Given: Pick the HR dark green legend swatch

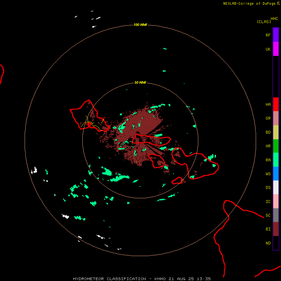Looking at the screenshot, I should 276,146.
